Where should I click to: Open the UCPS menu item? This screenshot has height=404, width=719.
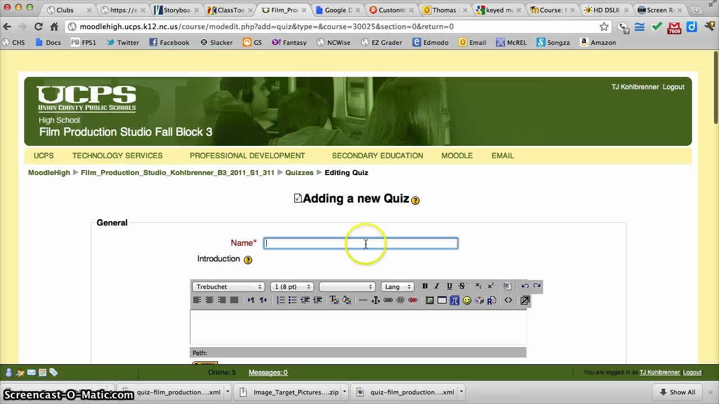[x=44, y=155]
